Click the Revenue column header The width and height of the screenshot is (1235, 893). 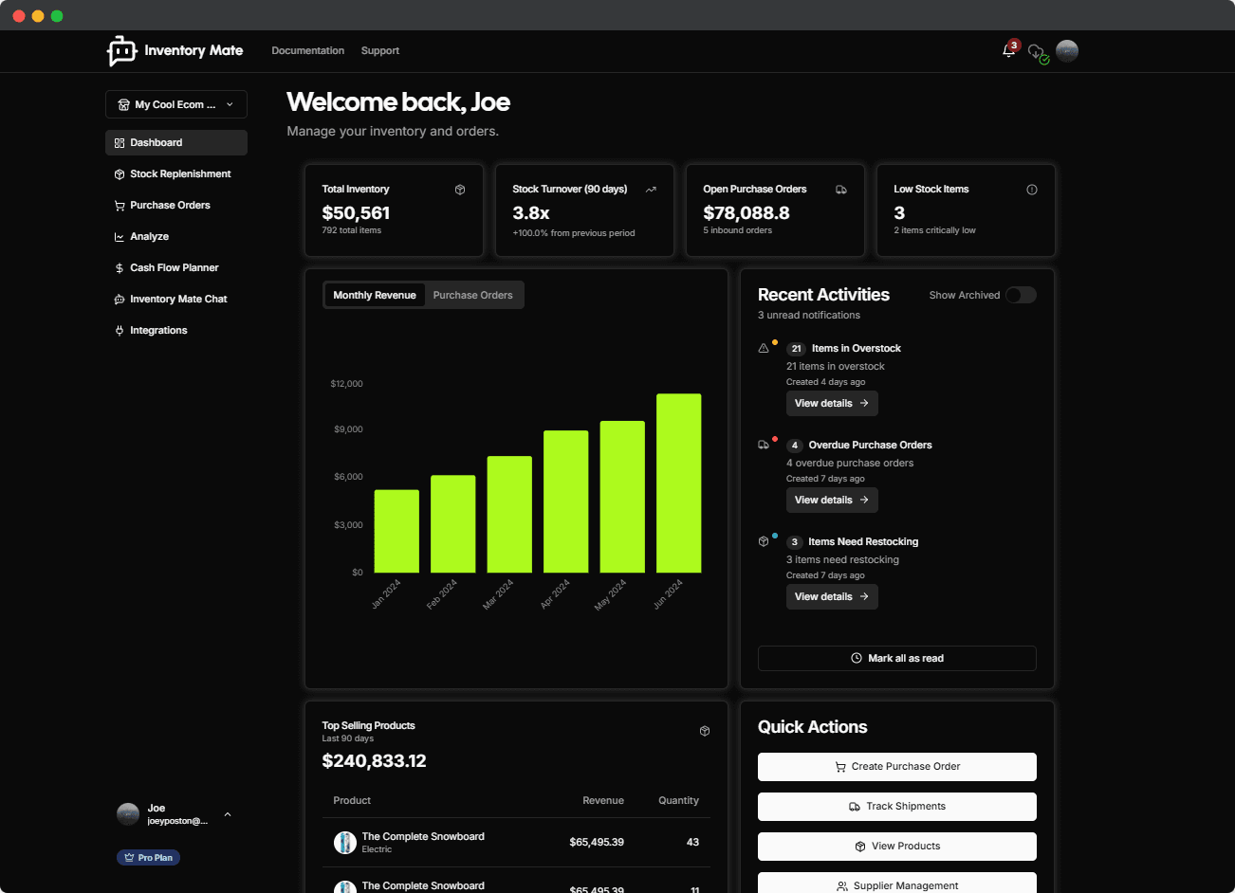point(603,800)
